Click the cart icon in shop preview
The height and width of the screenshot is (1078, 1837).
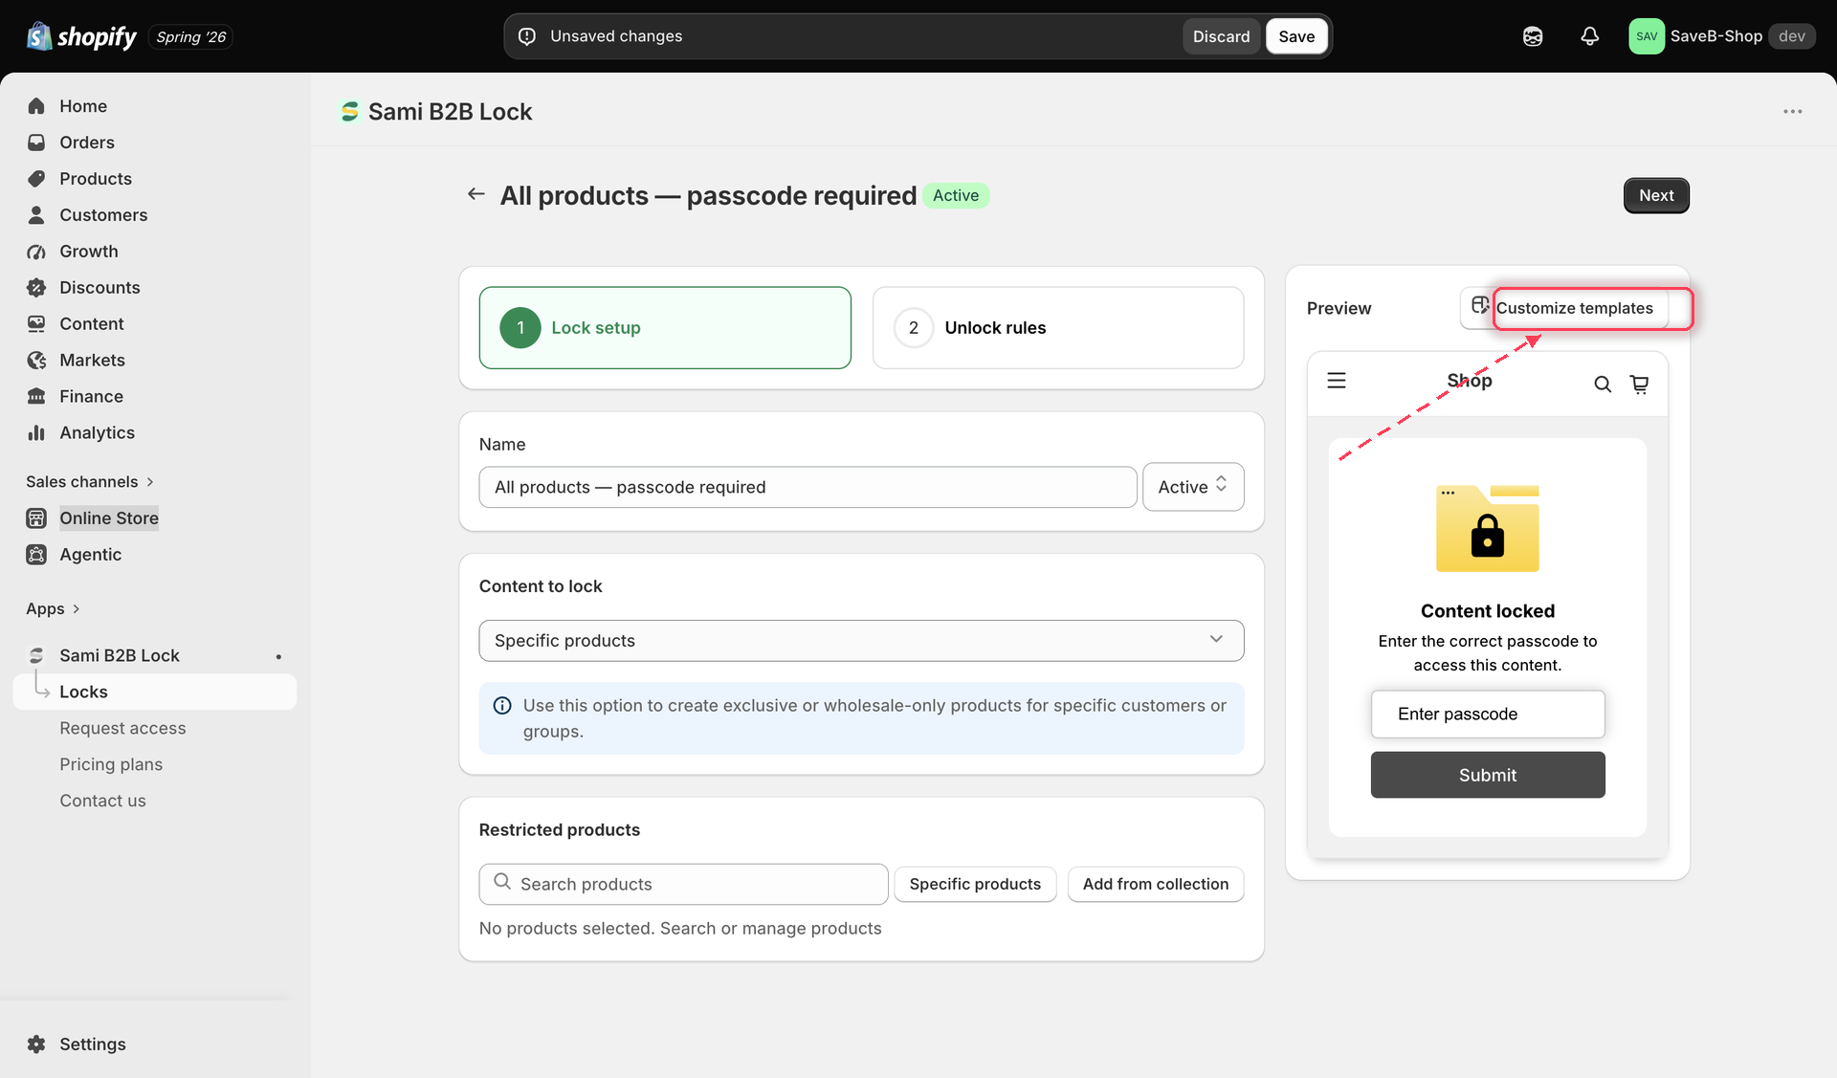[1639, 385]
